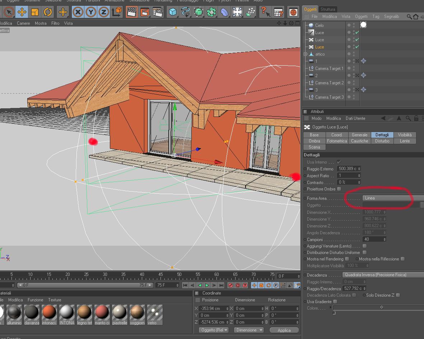Select the intonaci orange material swatch
This screenshot has height=339, width=424.
(49, 312)
